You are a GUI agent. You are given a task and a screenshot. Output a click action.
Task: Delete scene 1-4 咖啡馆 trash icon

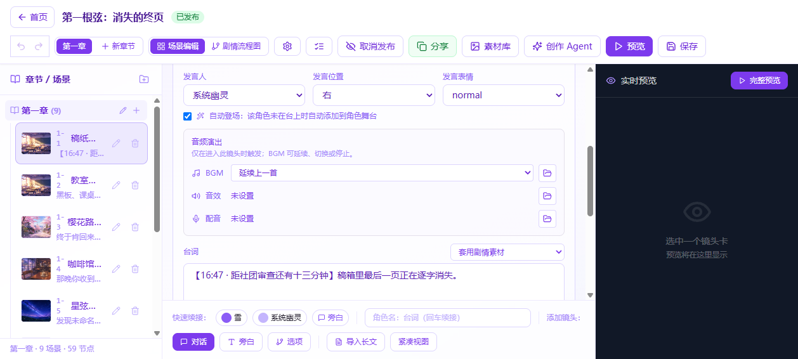pos(135,269)
